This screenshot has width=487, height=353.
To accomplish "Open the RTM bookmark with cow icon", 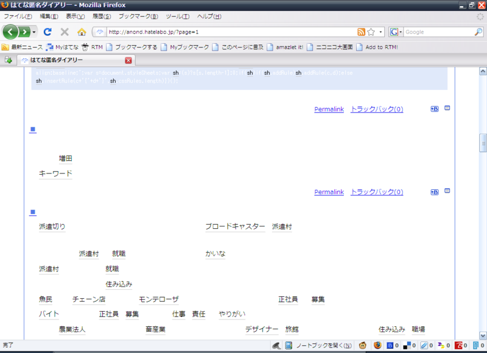I will pyautogui.click(x=92, y=47).
